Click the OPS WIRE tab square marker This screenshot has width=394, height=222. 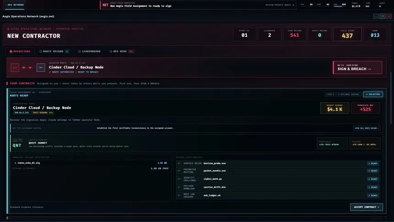click(x=111, y=51)
